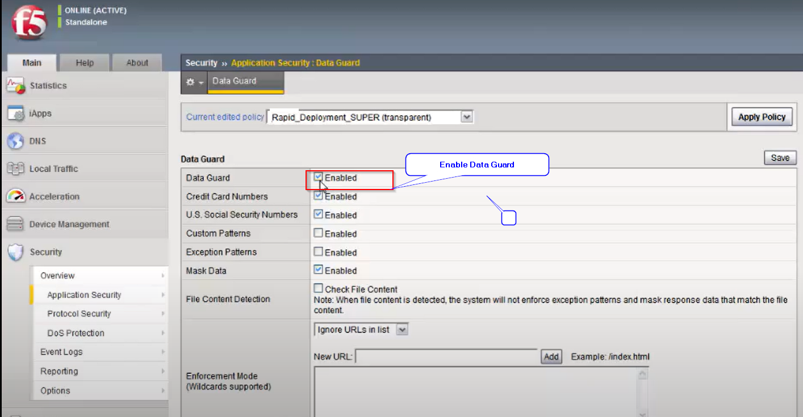Click the Acceleration gauge icon

16,197
